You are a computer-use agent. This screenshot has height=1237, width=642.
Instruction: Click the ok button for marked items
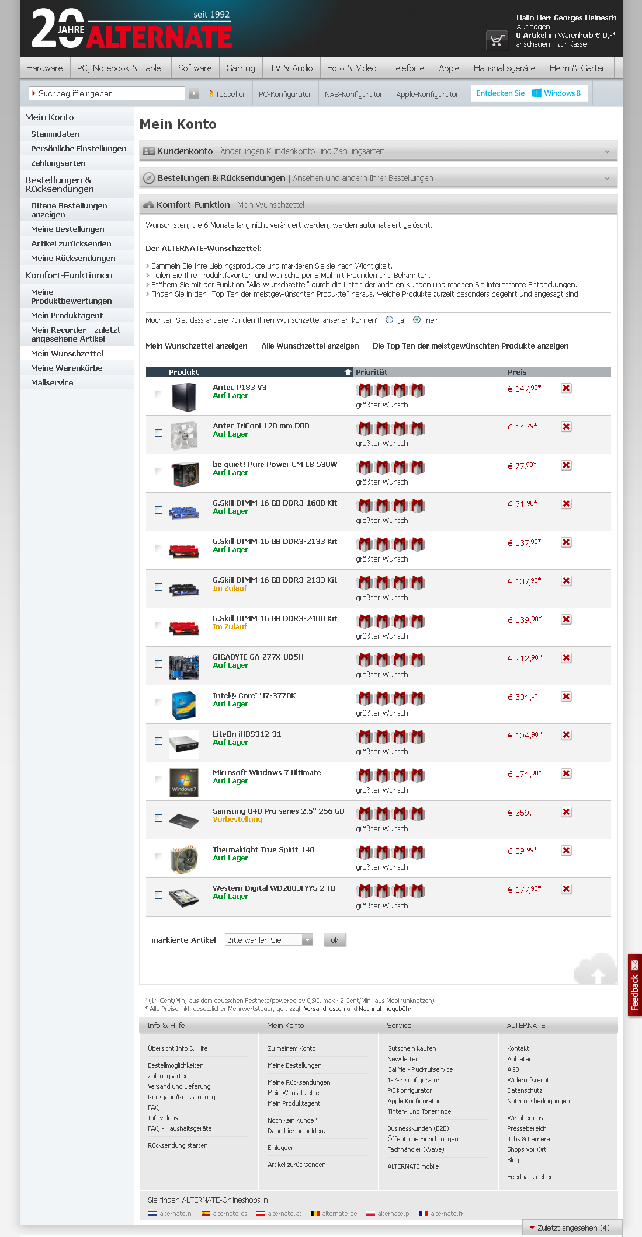tap(335, 940)
